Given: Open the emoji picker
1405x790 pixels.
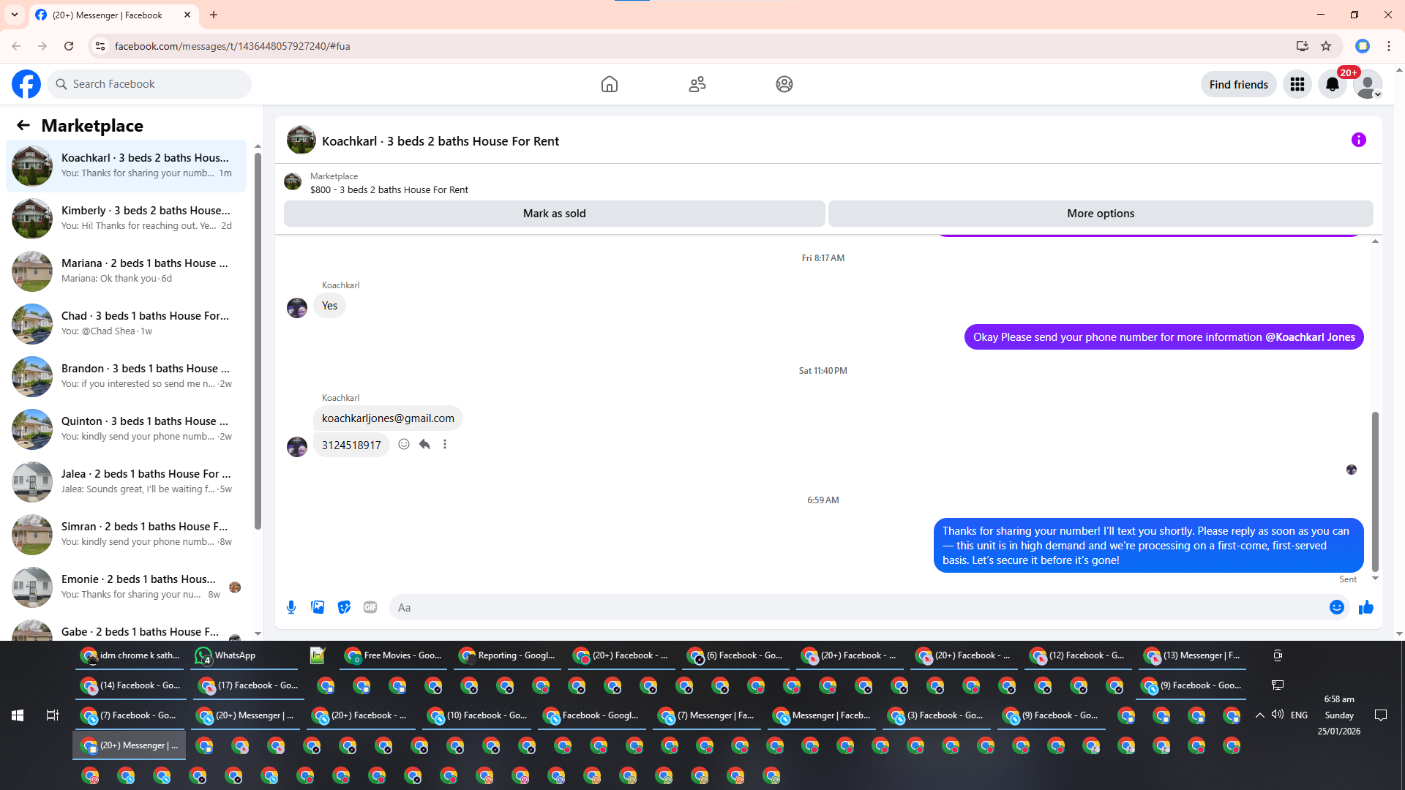Looking at the screenshot, I should pos(1337,607).
